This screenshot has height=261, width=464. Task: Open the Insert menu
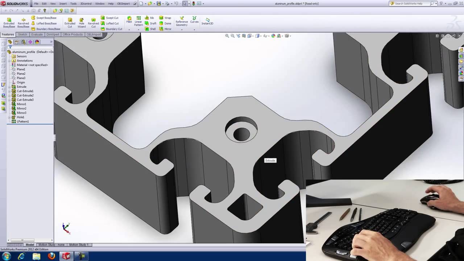tap(63, 4)
